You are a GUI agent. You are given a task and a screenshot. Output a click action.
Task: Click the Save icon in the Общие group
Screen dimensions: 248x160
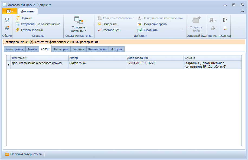click(x=7, y=20)
